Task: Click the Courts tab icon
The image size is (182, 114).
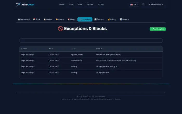Action: coord(57,20)
